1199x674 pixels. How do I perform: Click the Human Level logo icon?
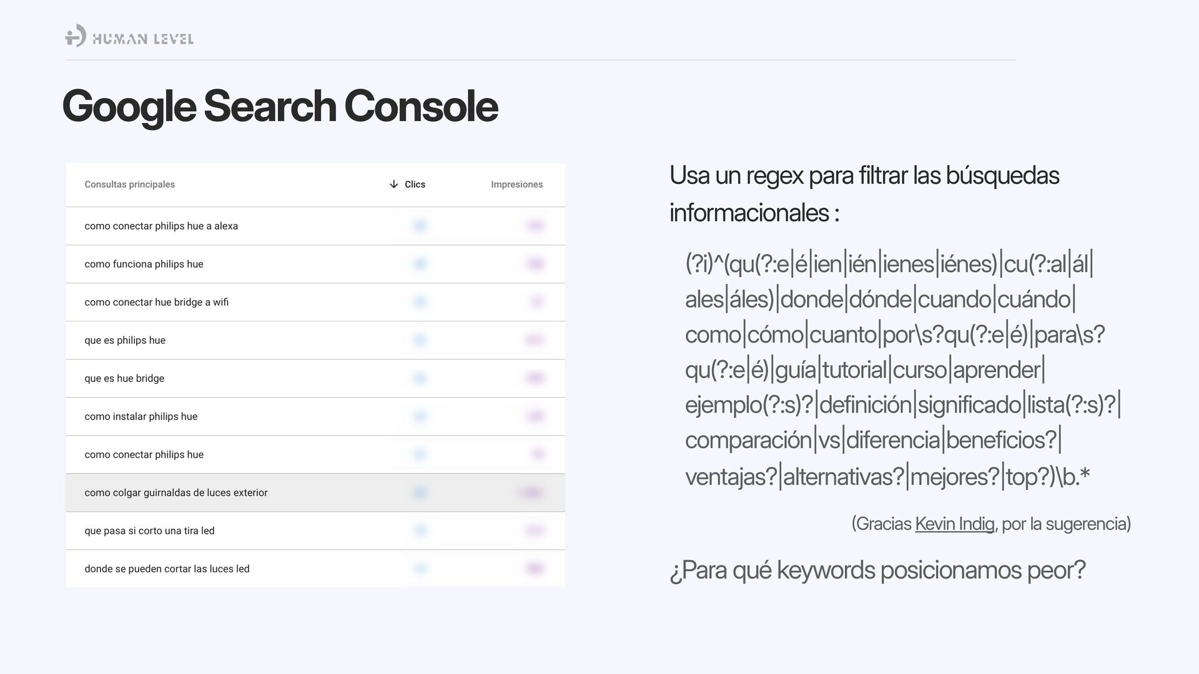coord(76,36)
